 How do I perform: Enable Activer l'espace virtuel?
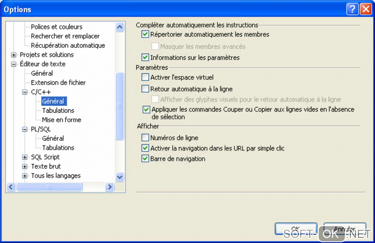pos(145,77)
